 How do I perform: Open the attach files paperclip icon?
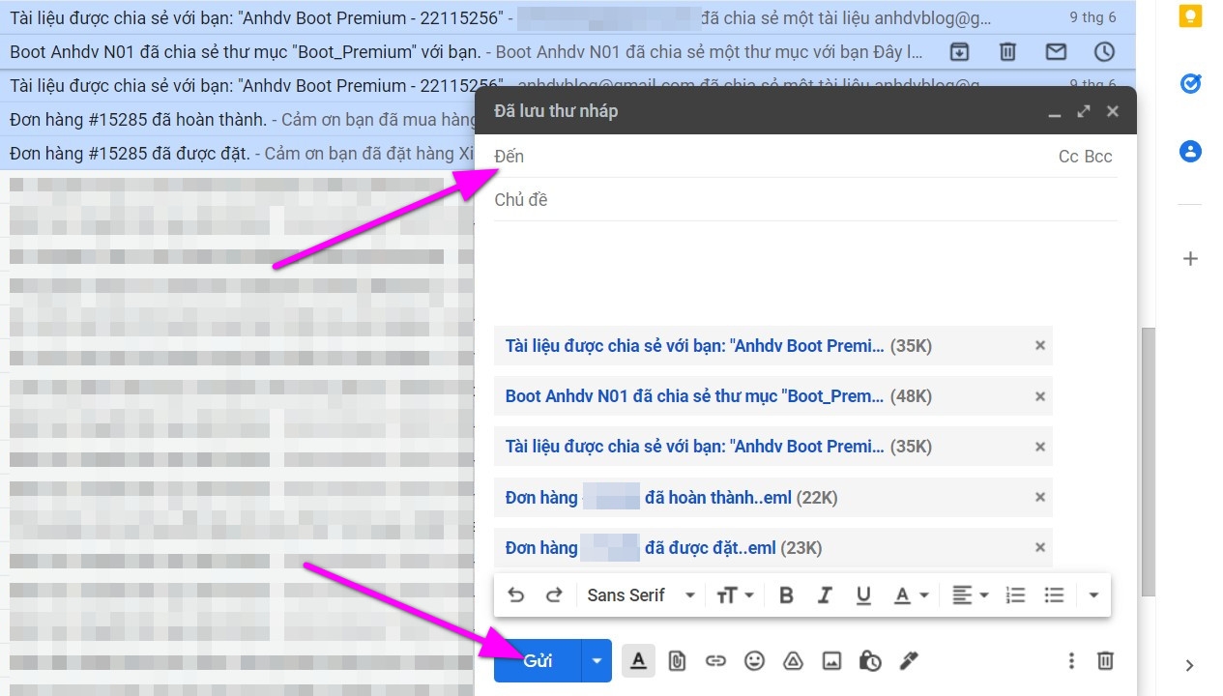coord(677,660)
